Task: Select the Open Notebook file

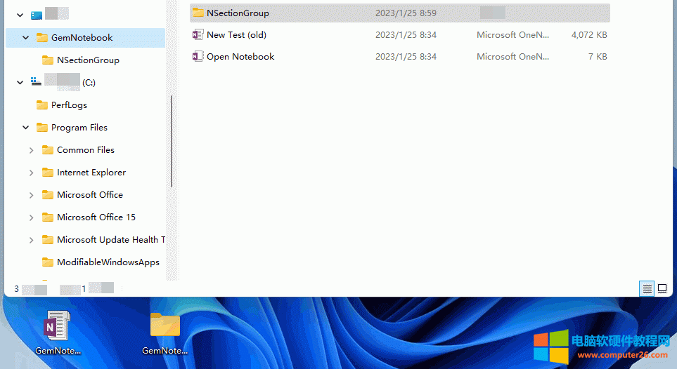Action: point(240,57)
